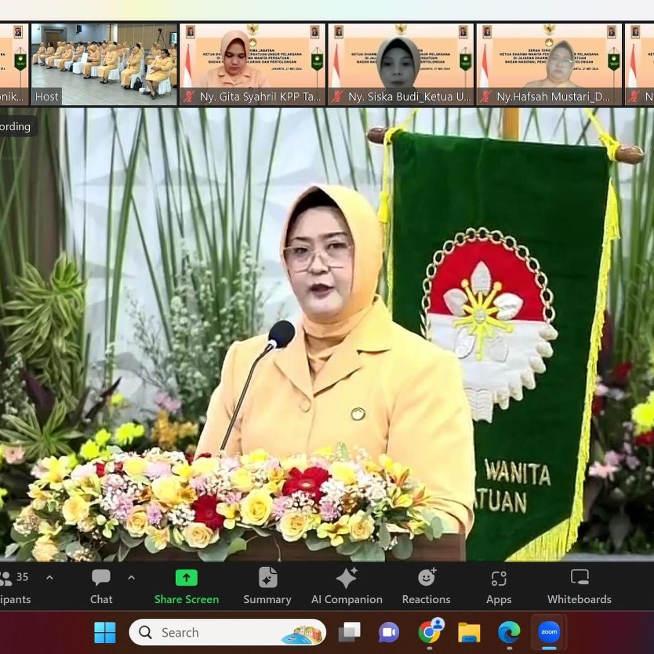654x654 pixels.
Task: Launch the AI Companion
Action: [x=346, y=586]
